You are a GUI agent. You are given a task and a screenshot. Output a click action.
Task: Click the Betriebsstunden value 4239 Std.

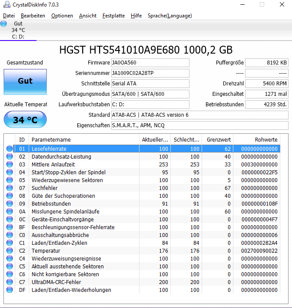(267, 105)
